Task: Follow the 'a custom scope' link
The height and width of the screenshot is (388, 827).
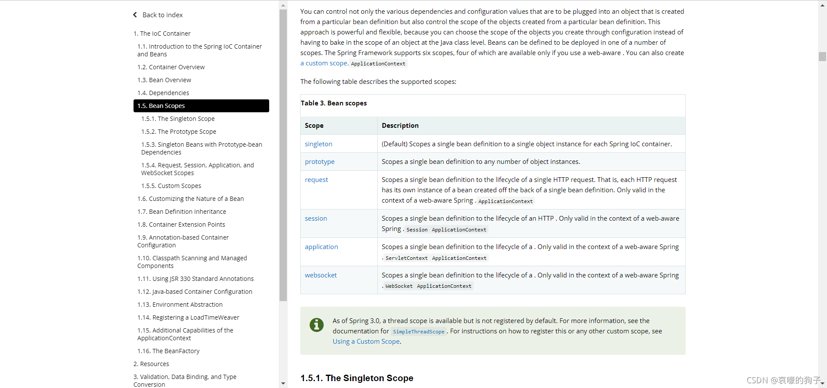Action: pyautogui.click(x=324, y=63)
